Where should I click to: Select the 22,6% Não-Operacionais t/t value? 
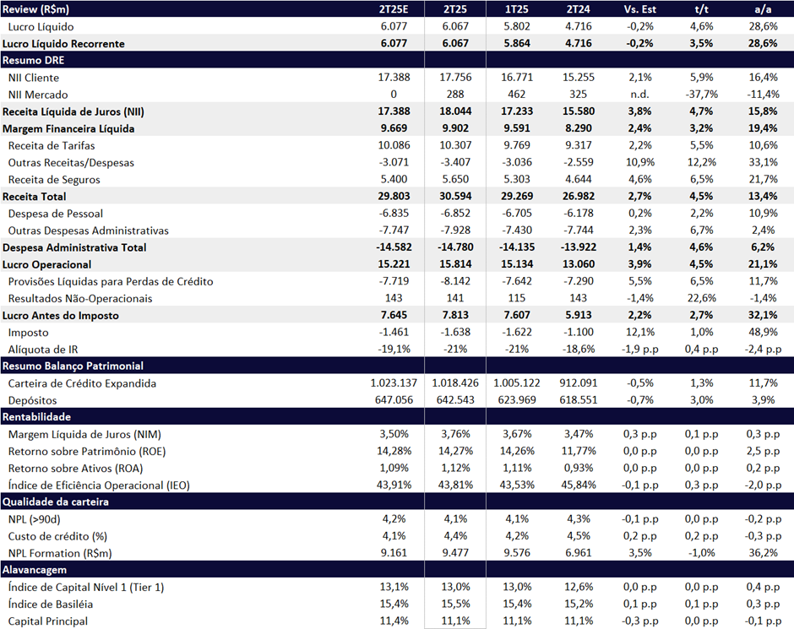[x=701, y=298]
